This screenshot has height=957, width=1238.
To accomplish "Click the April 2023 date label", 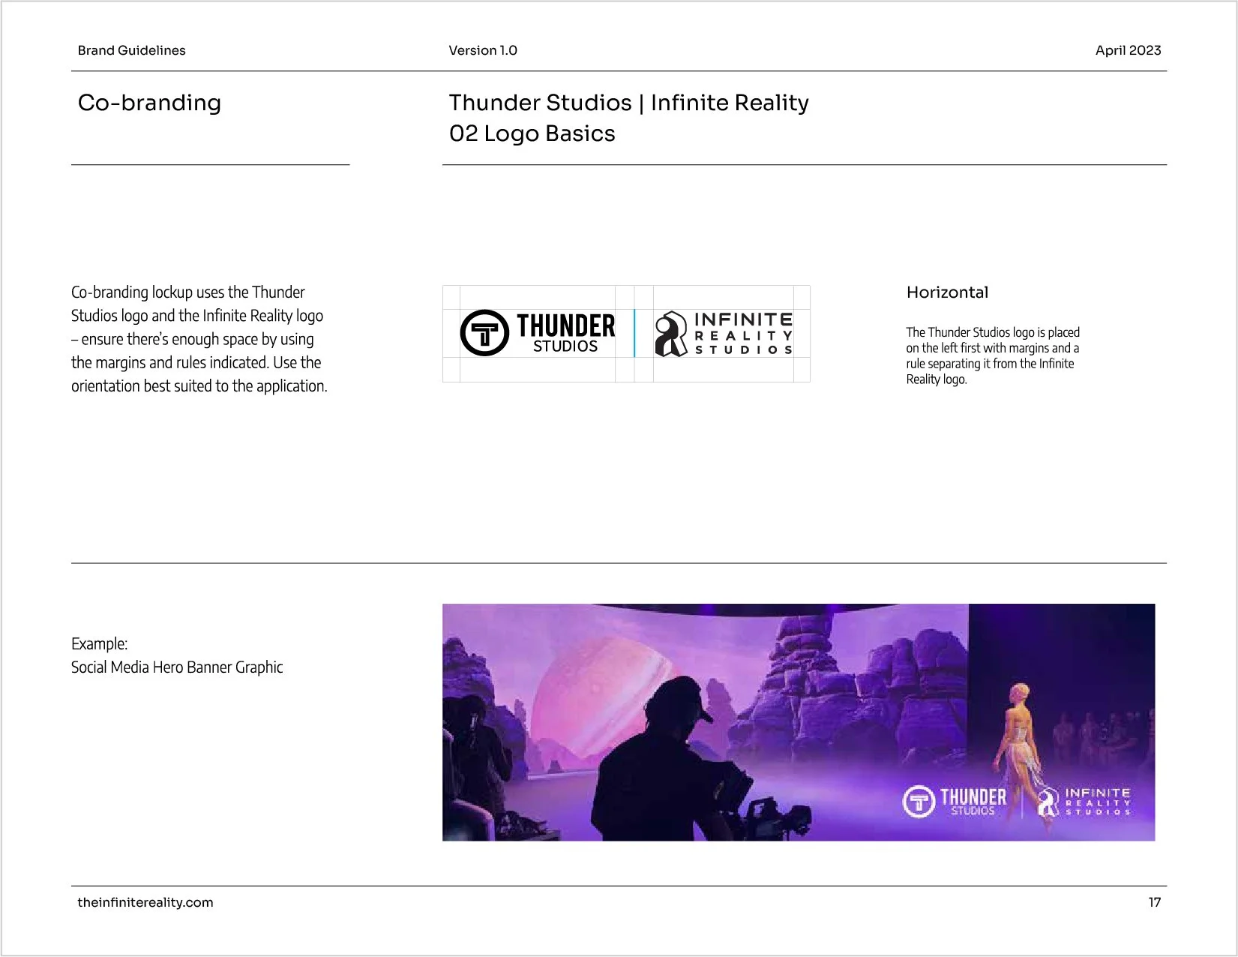I will [x=1128, y=50].
